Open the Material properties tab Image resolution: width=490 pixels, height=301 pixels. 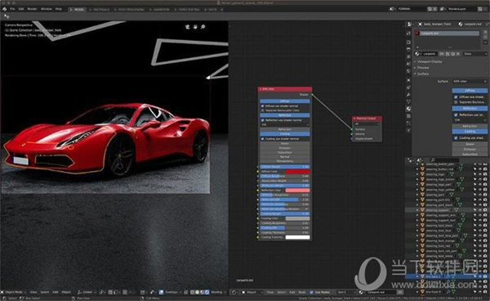(408, 109)
